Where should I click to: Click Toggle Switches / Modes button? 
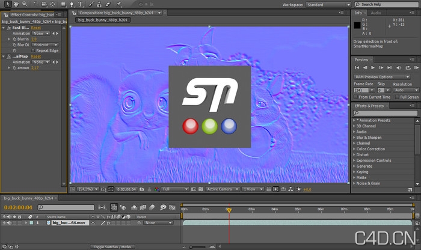pos(112,247)
